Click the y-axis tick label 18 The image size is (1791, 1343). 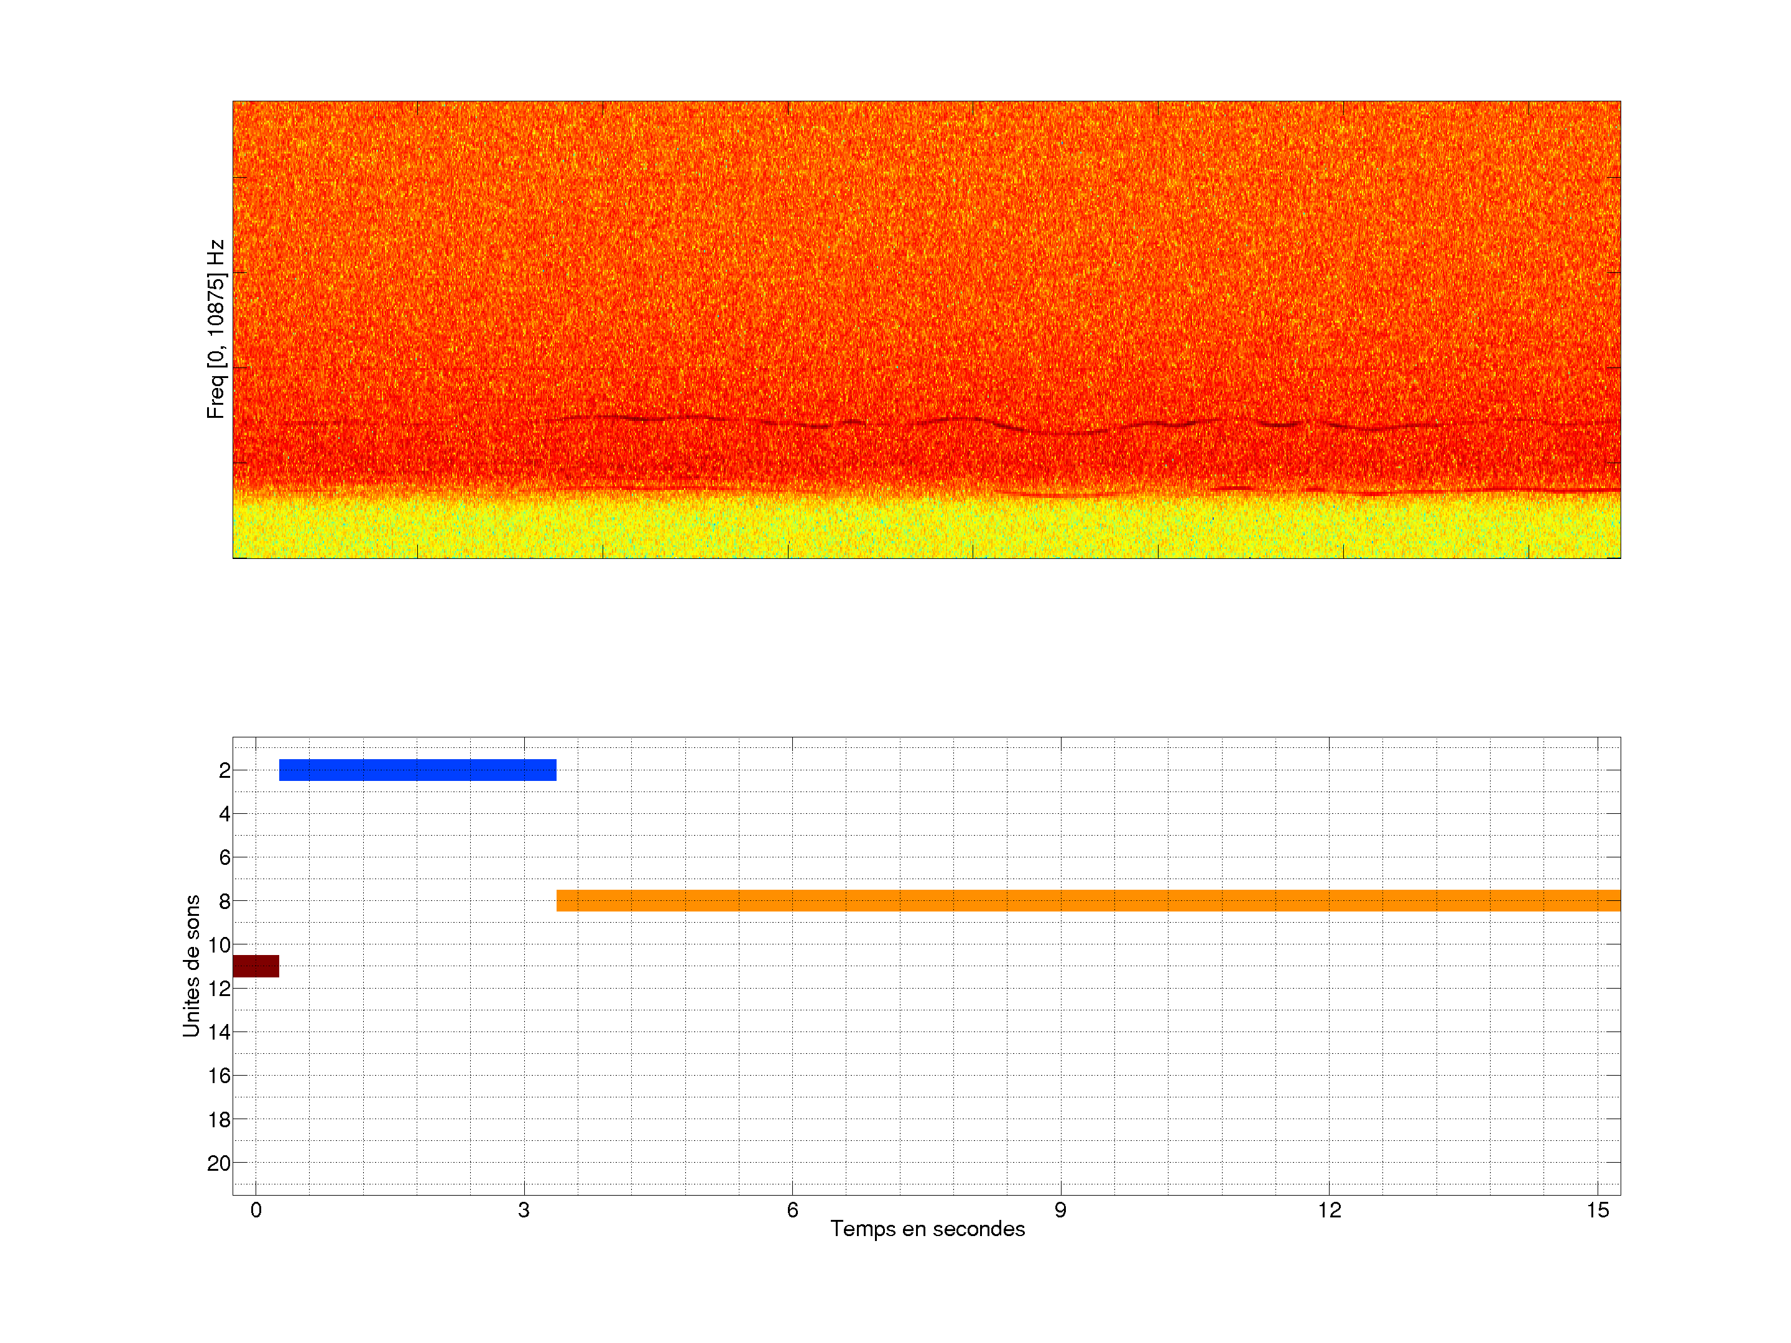[219, 1120]
